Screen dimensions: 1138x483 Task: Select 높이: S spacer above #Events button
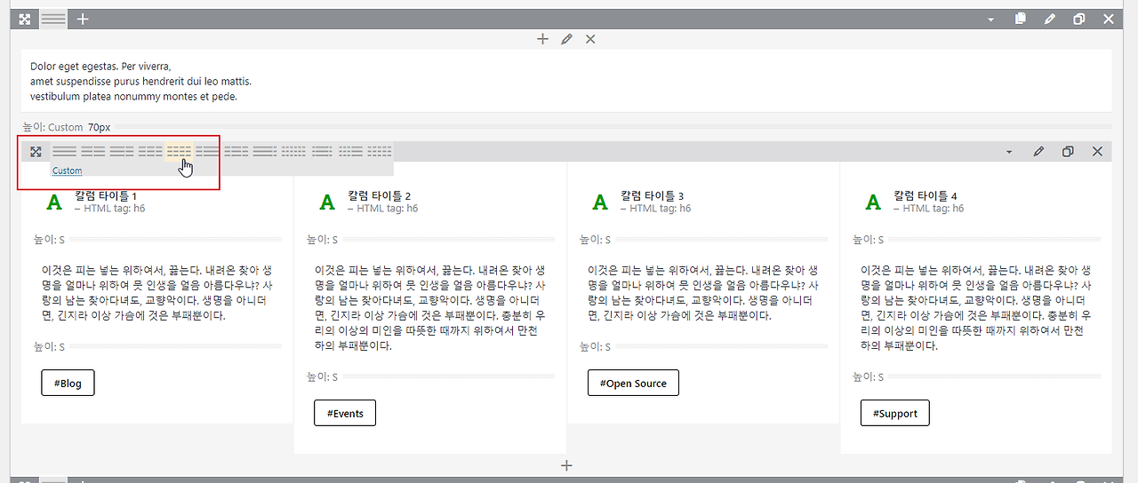click(430, 376)
